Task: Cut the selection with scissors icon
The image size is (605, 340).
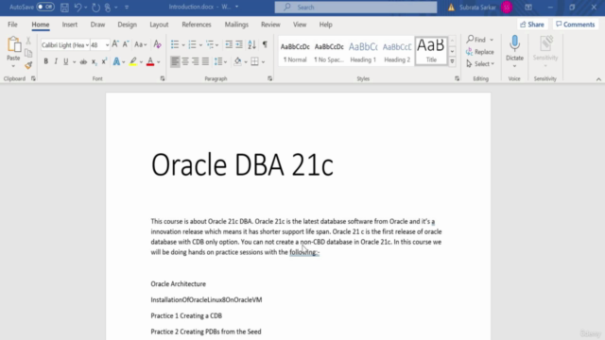Action: [28, 41]
